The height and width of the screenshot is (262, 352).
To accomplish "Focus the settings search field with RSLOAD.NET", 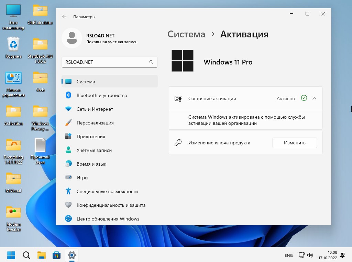I will [x=110, y=62].
